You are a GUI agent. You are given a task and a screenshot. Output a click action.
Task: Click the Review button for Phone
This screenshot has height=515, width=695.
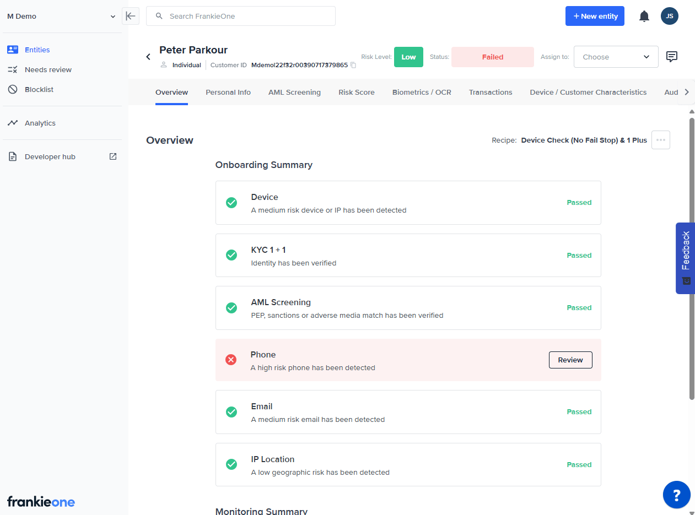[x=570, y=360]
